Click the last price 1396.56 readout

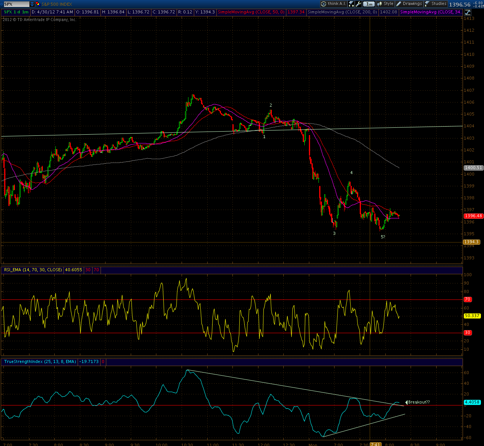click(460, 5)
